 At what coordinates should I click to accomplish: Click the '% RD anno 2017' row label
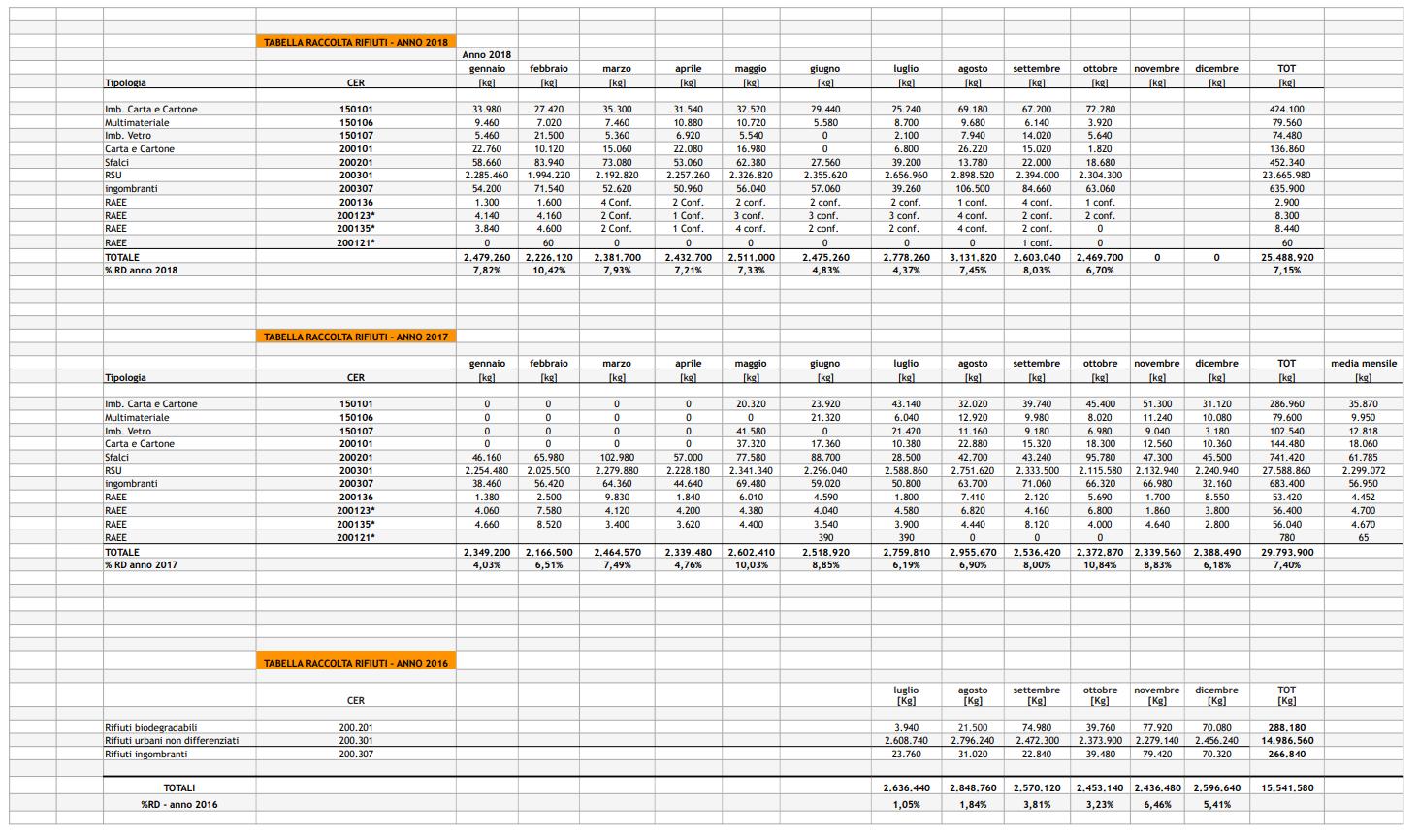coord(142,564)
